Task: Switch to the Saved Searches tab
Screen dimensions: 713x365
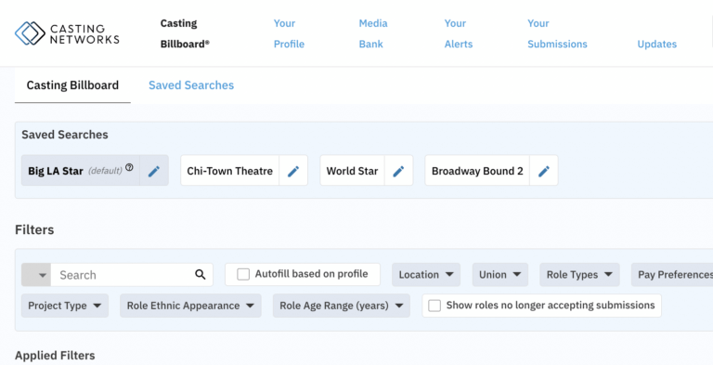Action: point(191,85)
